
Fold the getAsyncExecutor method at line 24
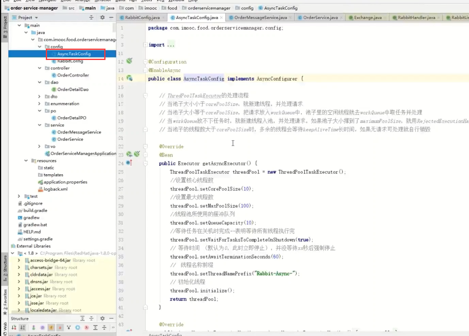pos(145,163)
